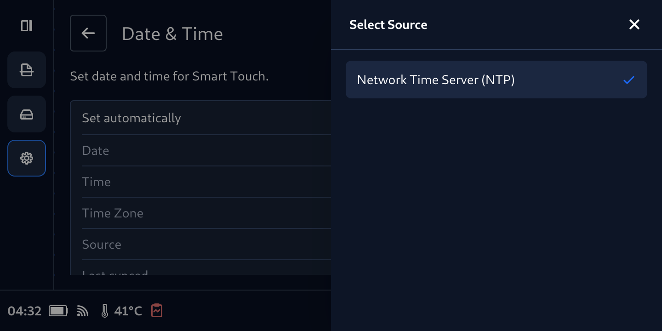The height and width of the screenshot is (331, 662).
Task: Open the Time Zone setting row
Action: point(206,213)
